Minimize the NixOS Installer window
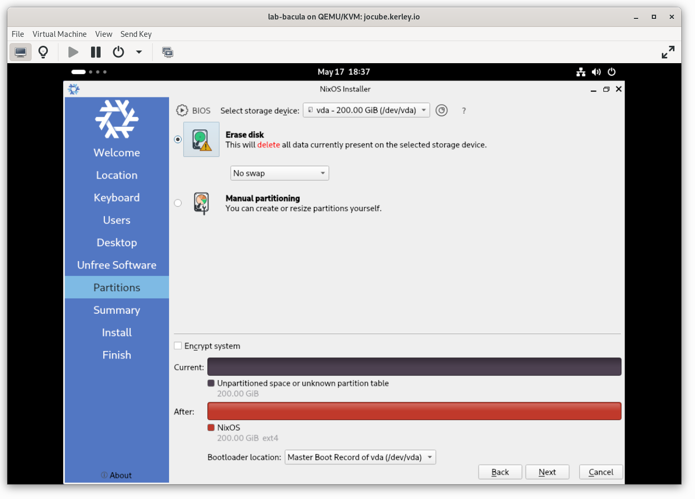 593,89
